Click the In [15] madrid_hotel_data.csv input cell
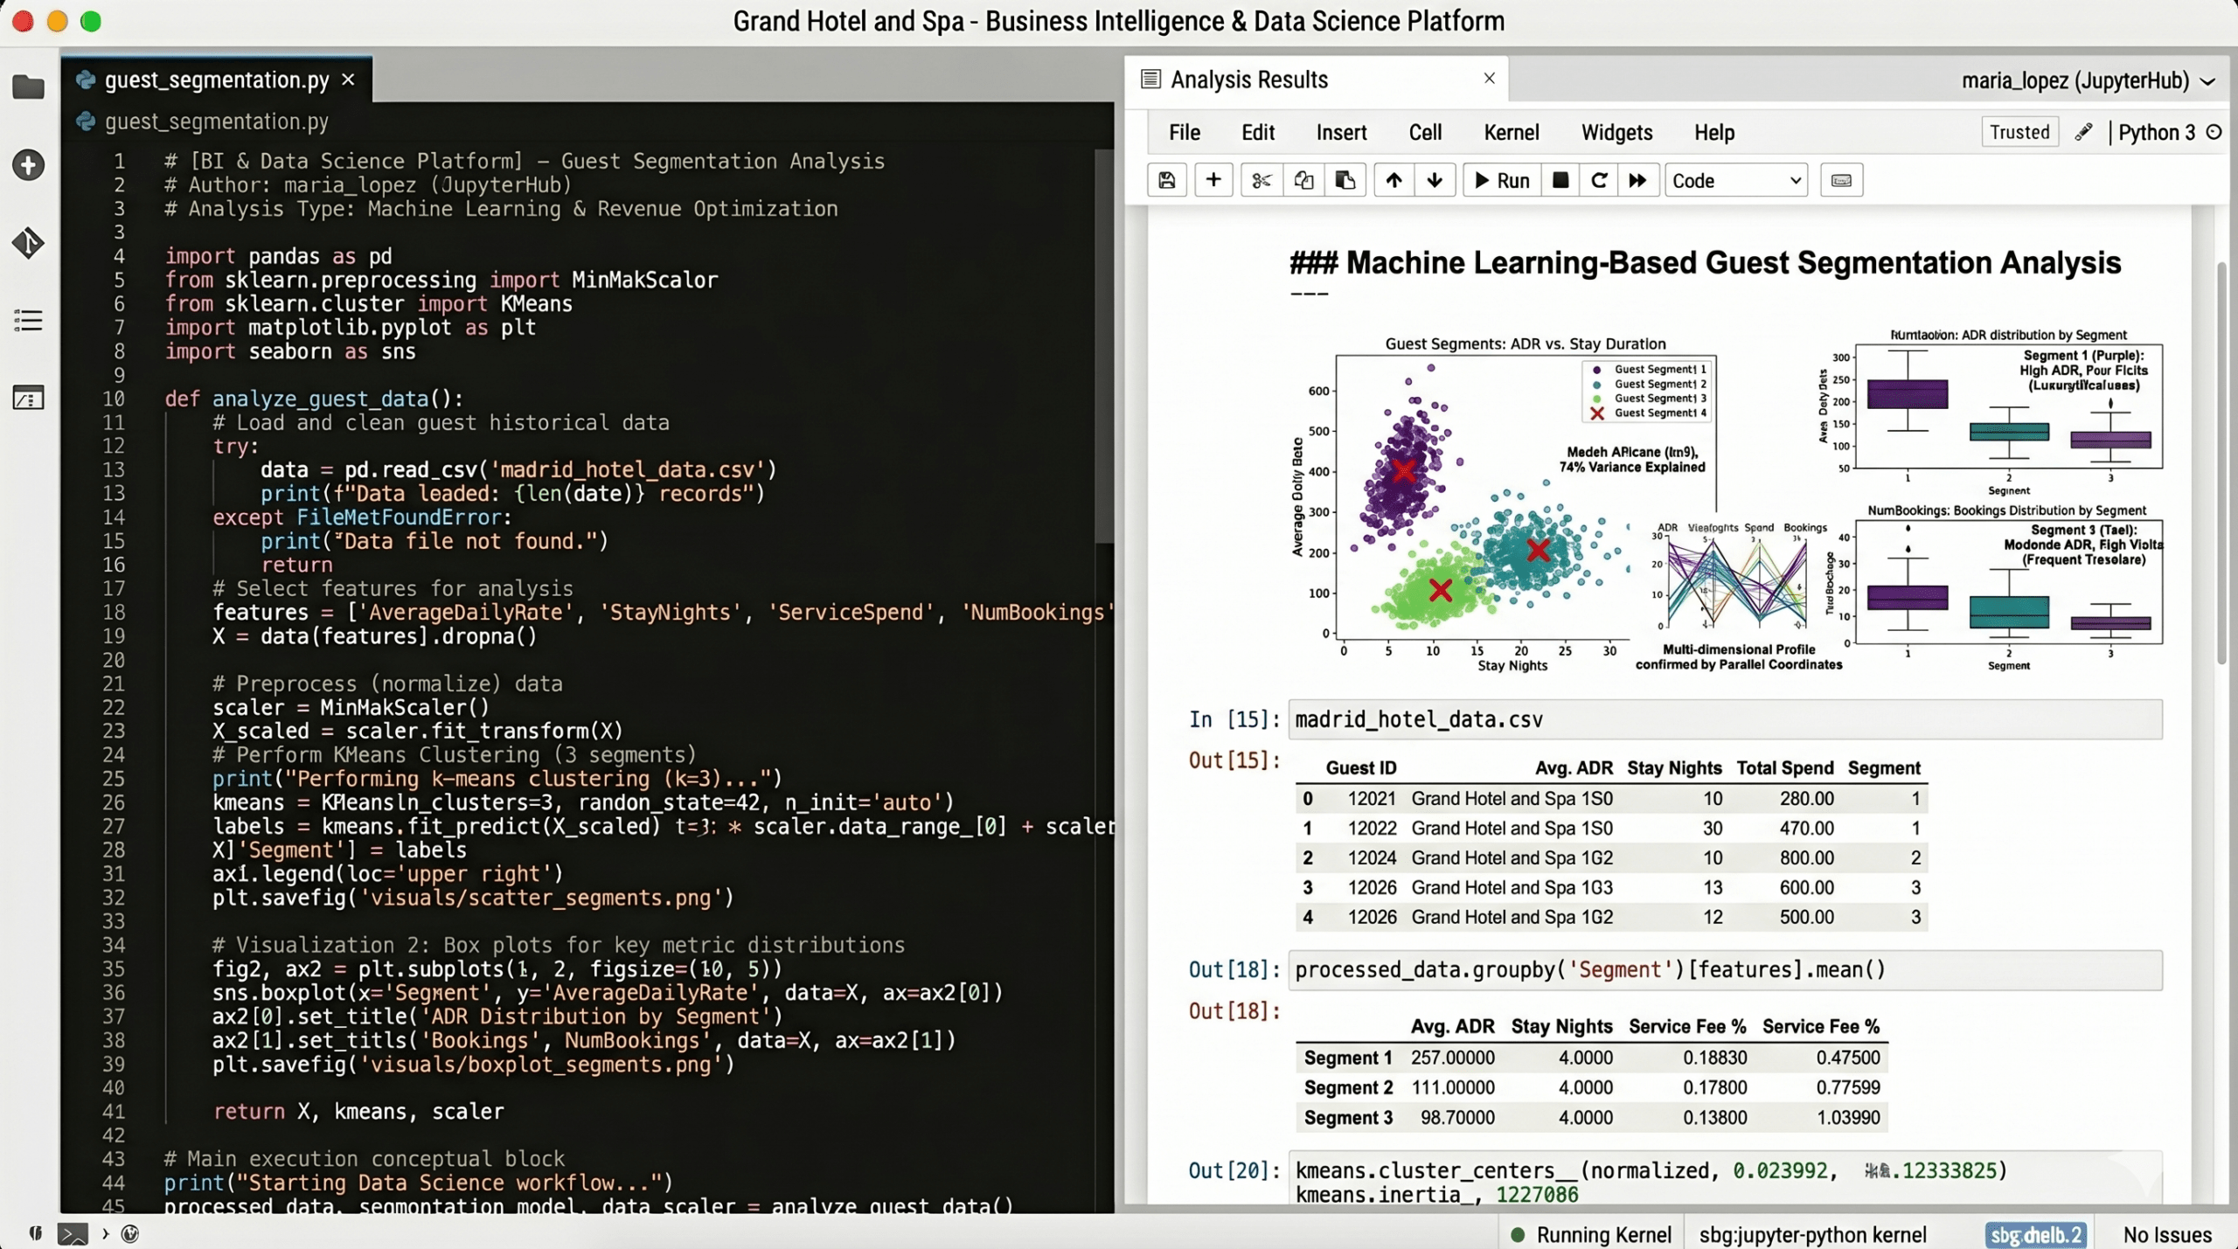The image size is (2238, 1249). (1725, 719)
